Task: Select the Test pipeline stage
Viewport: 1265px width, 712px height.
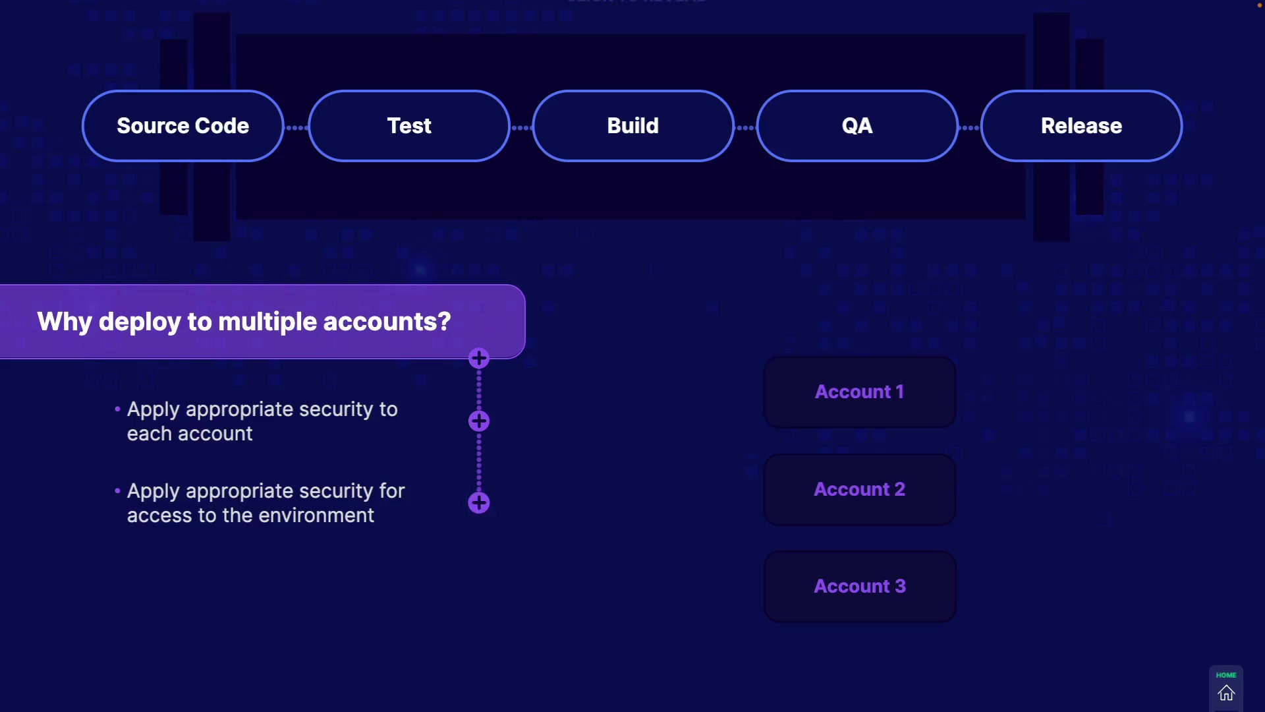Action: (x=409, y=126)
